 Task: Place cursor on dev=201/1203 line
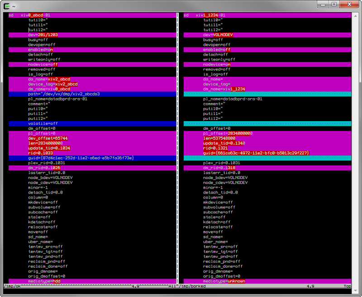pyautogui.click(x=43, y=35)
